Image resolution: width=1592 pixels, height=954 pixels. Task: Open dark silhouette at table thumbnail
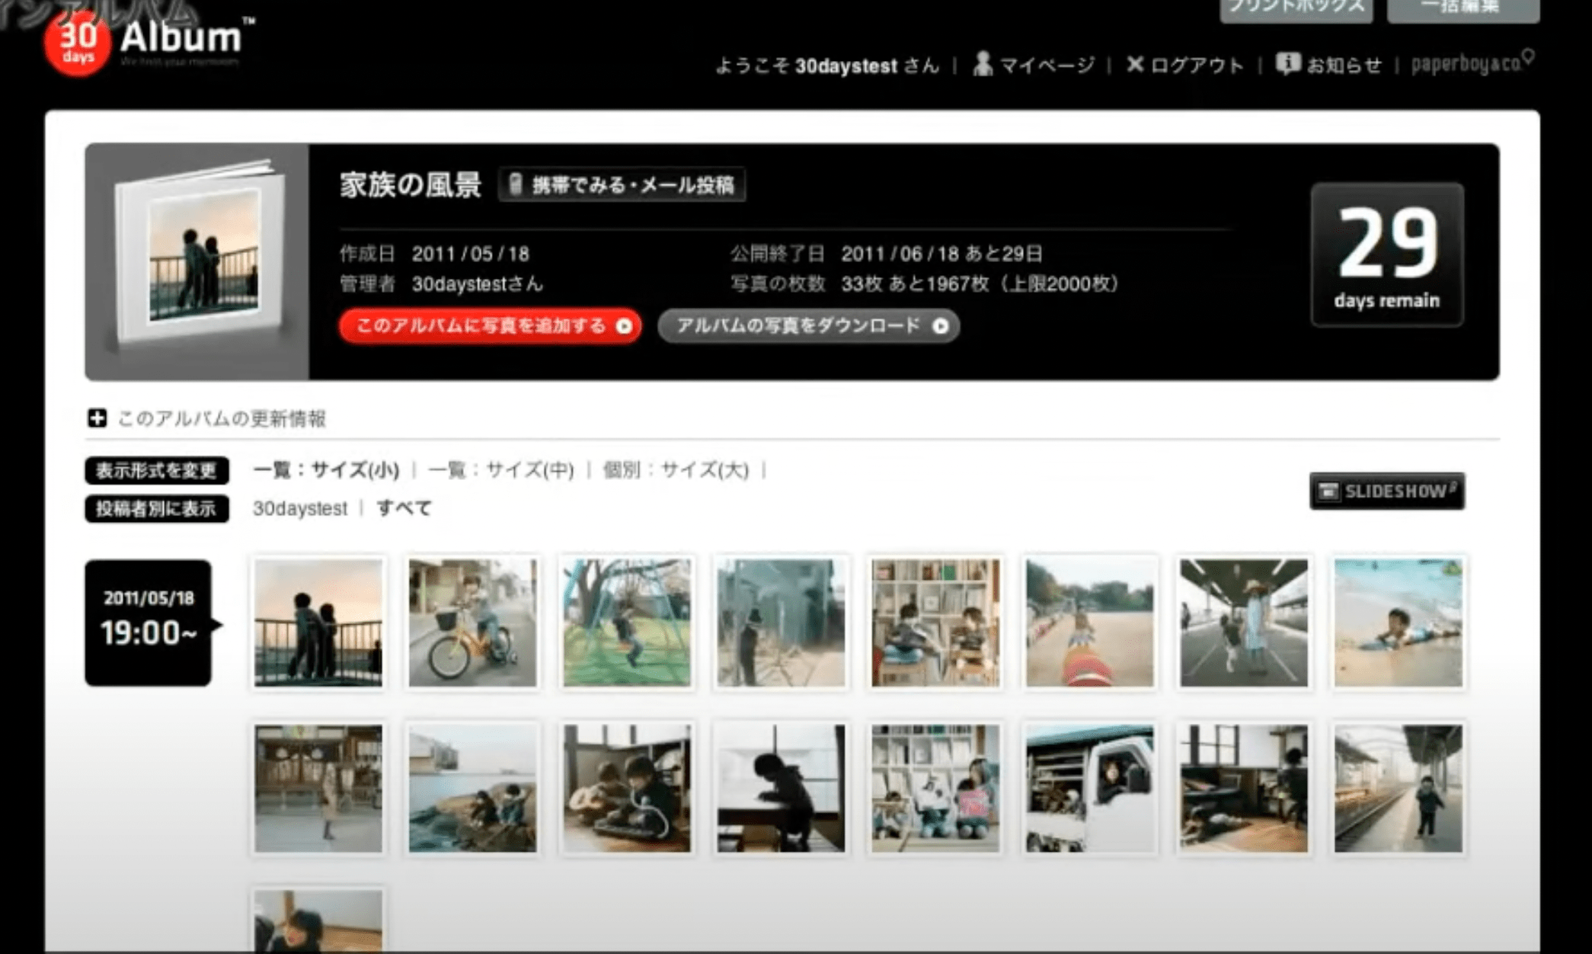pos(781,788)
